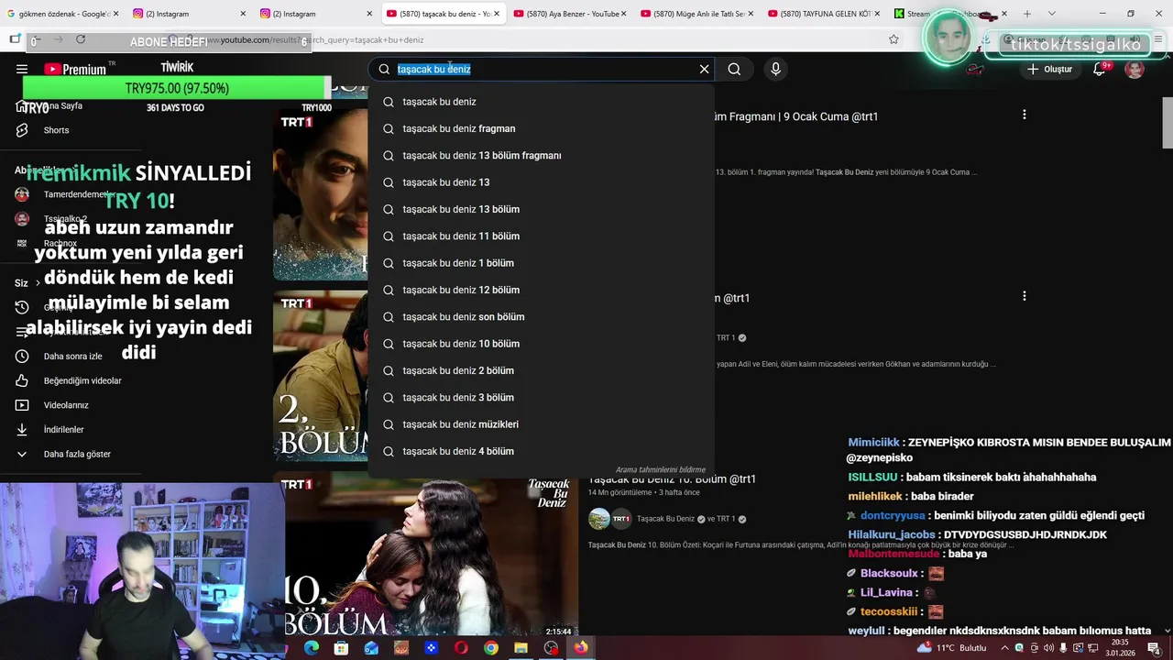Open the Mail app from taskbar

click(x=371, y=648)
